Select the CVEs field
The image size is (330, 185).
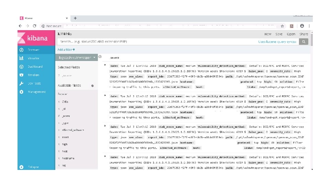(x=65, y=102)
